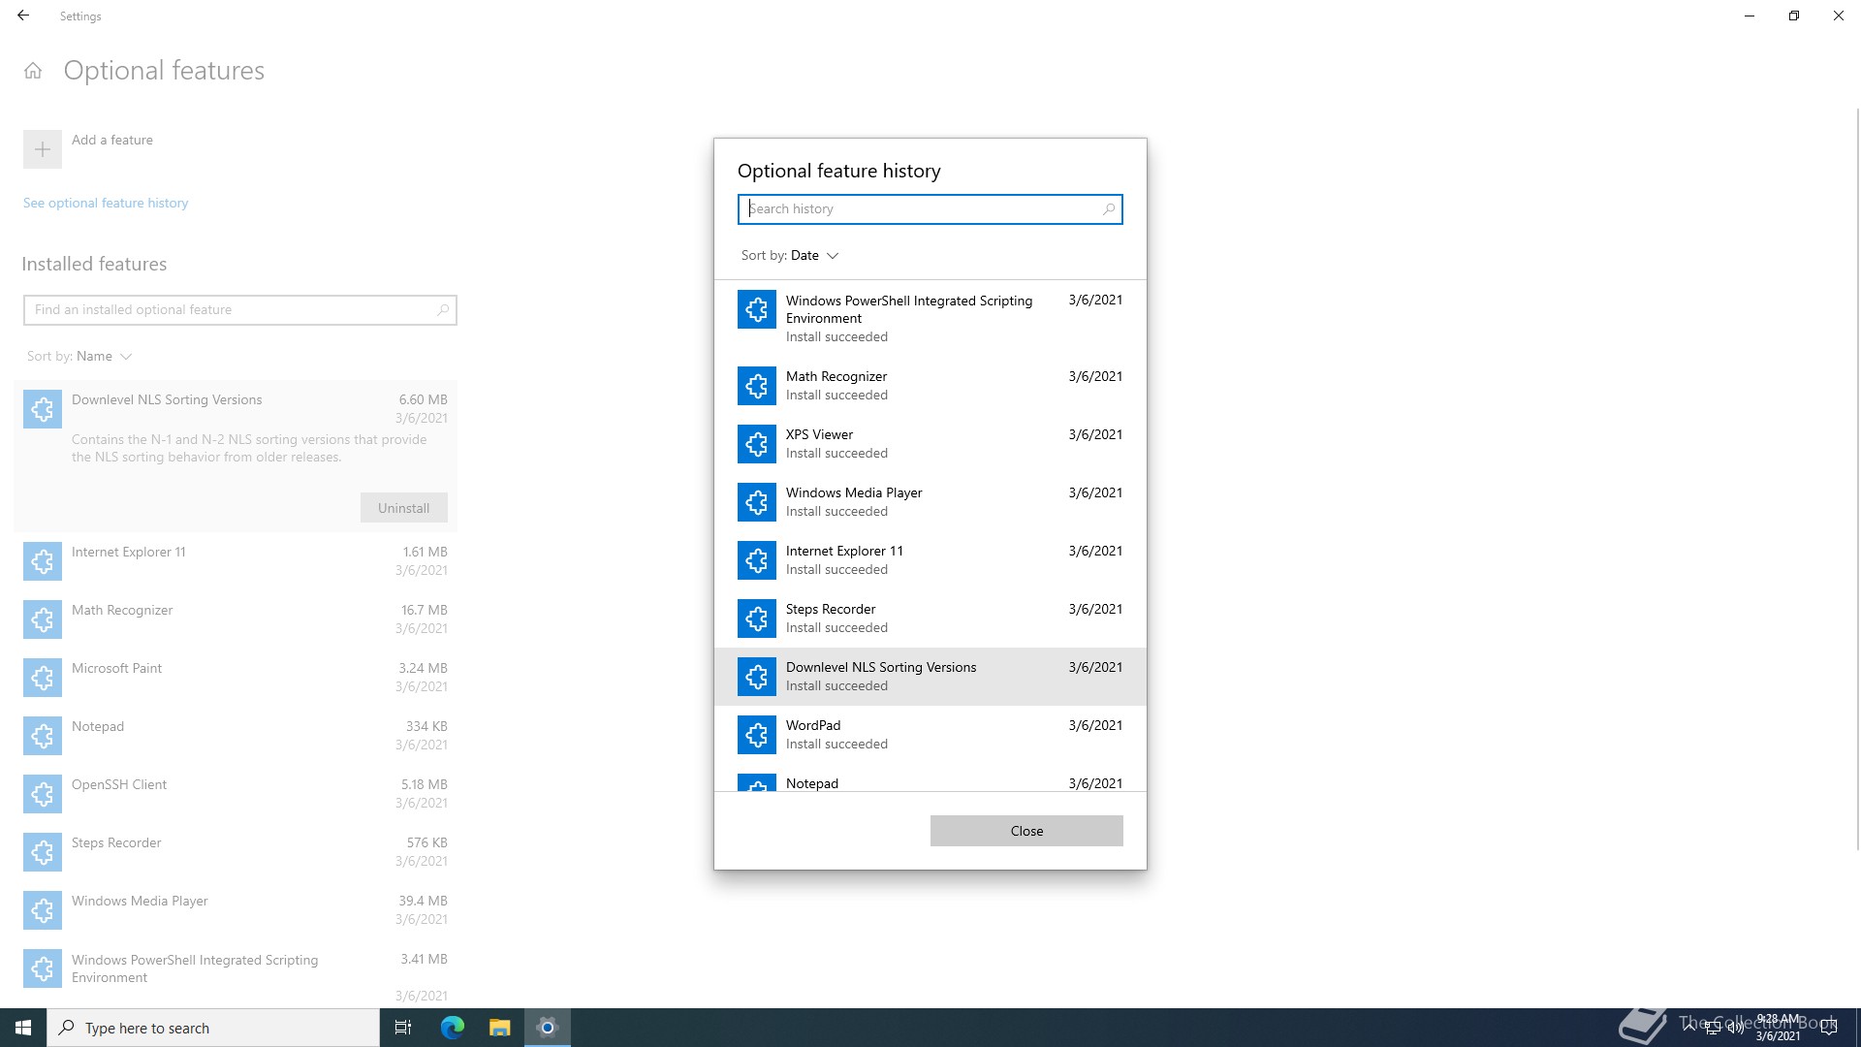
Task: Select the Math Recognizer history entry text
Action: tap(836, 376)
